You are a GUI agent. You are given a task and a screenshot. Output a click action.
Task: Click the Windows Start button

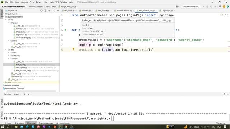(x=3, y=127)
